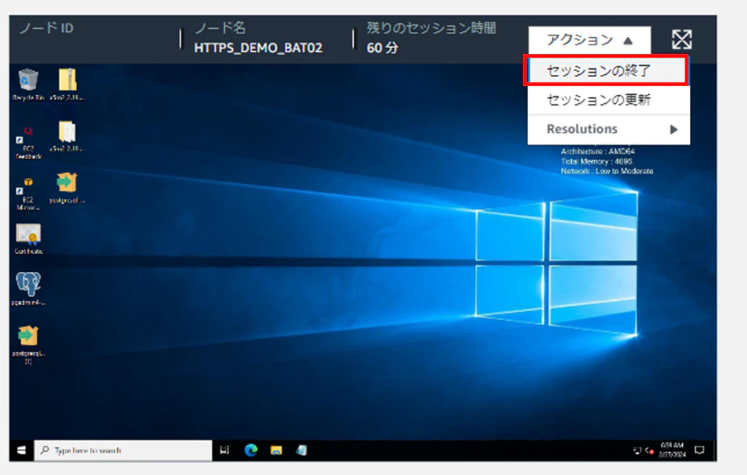Click the Network : Low to Moderate text
747x475 pixels.
click(607, 171)
